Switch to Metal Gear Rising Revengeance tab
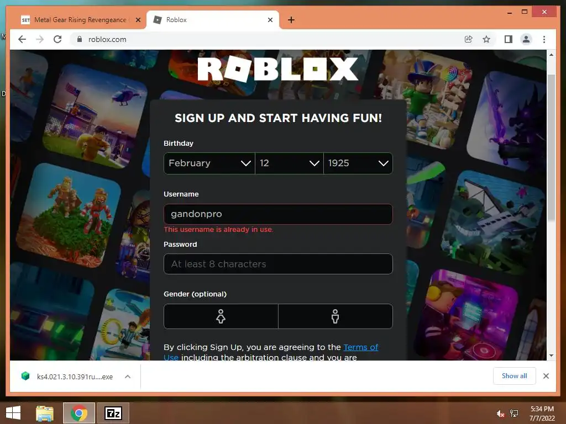 click(x=80, y=20)
